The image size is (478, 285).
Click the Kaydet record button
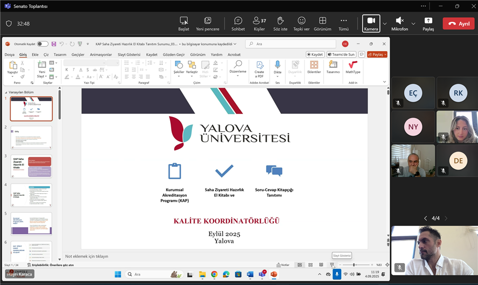[x=315, y=54]
